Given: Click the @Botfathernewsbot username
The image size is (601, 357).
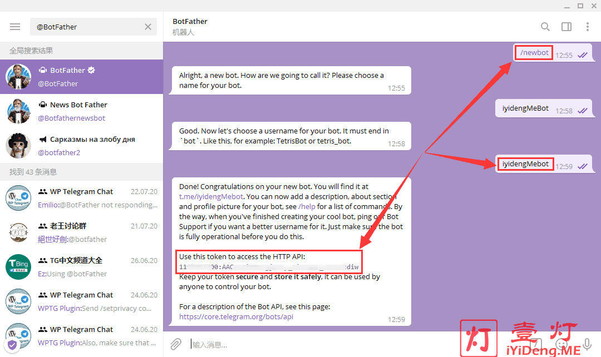Looking at the screenshot, I should (x=71, y=118).
